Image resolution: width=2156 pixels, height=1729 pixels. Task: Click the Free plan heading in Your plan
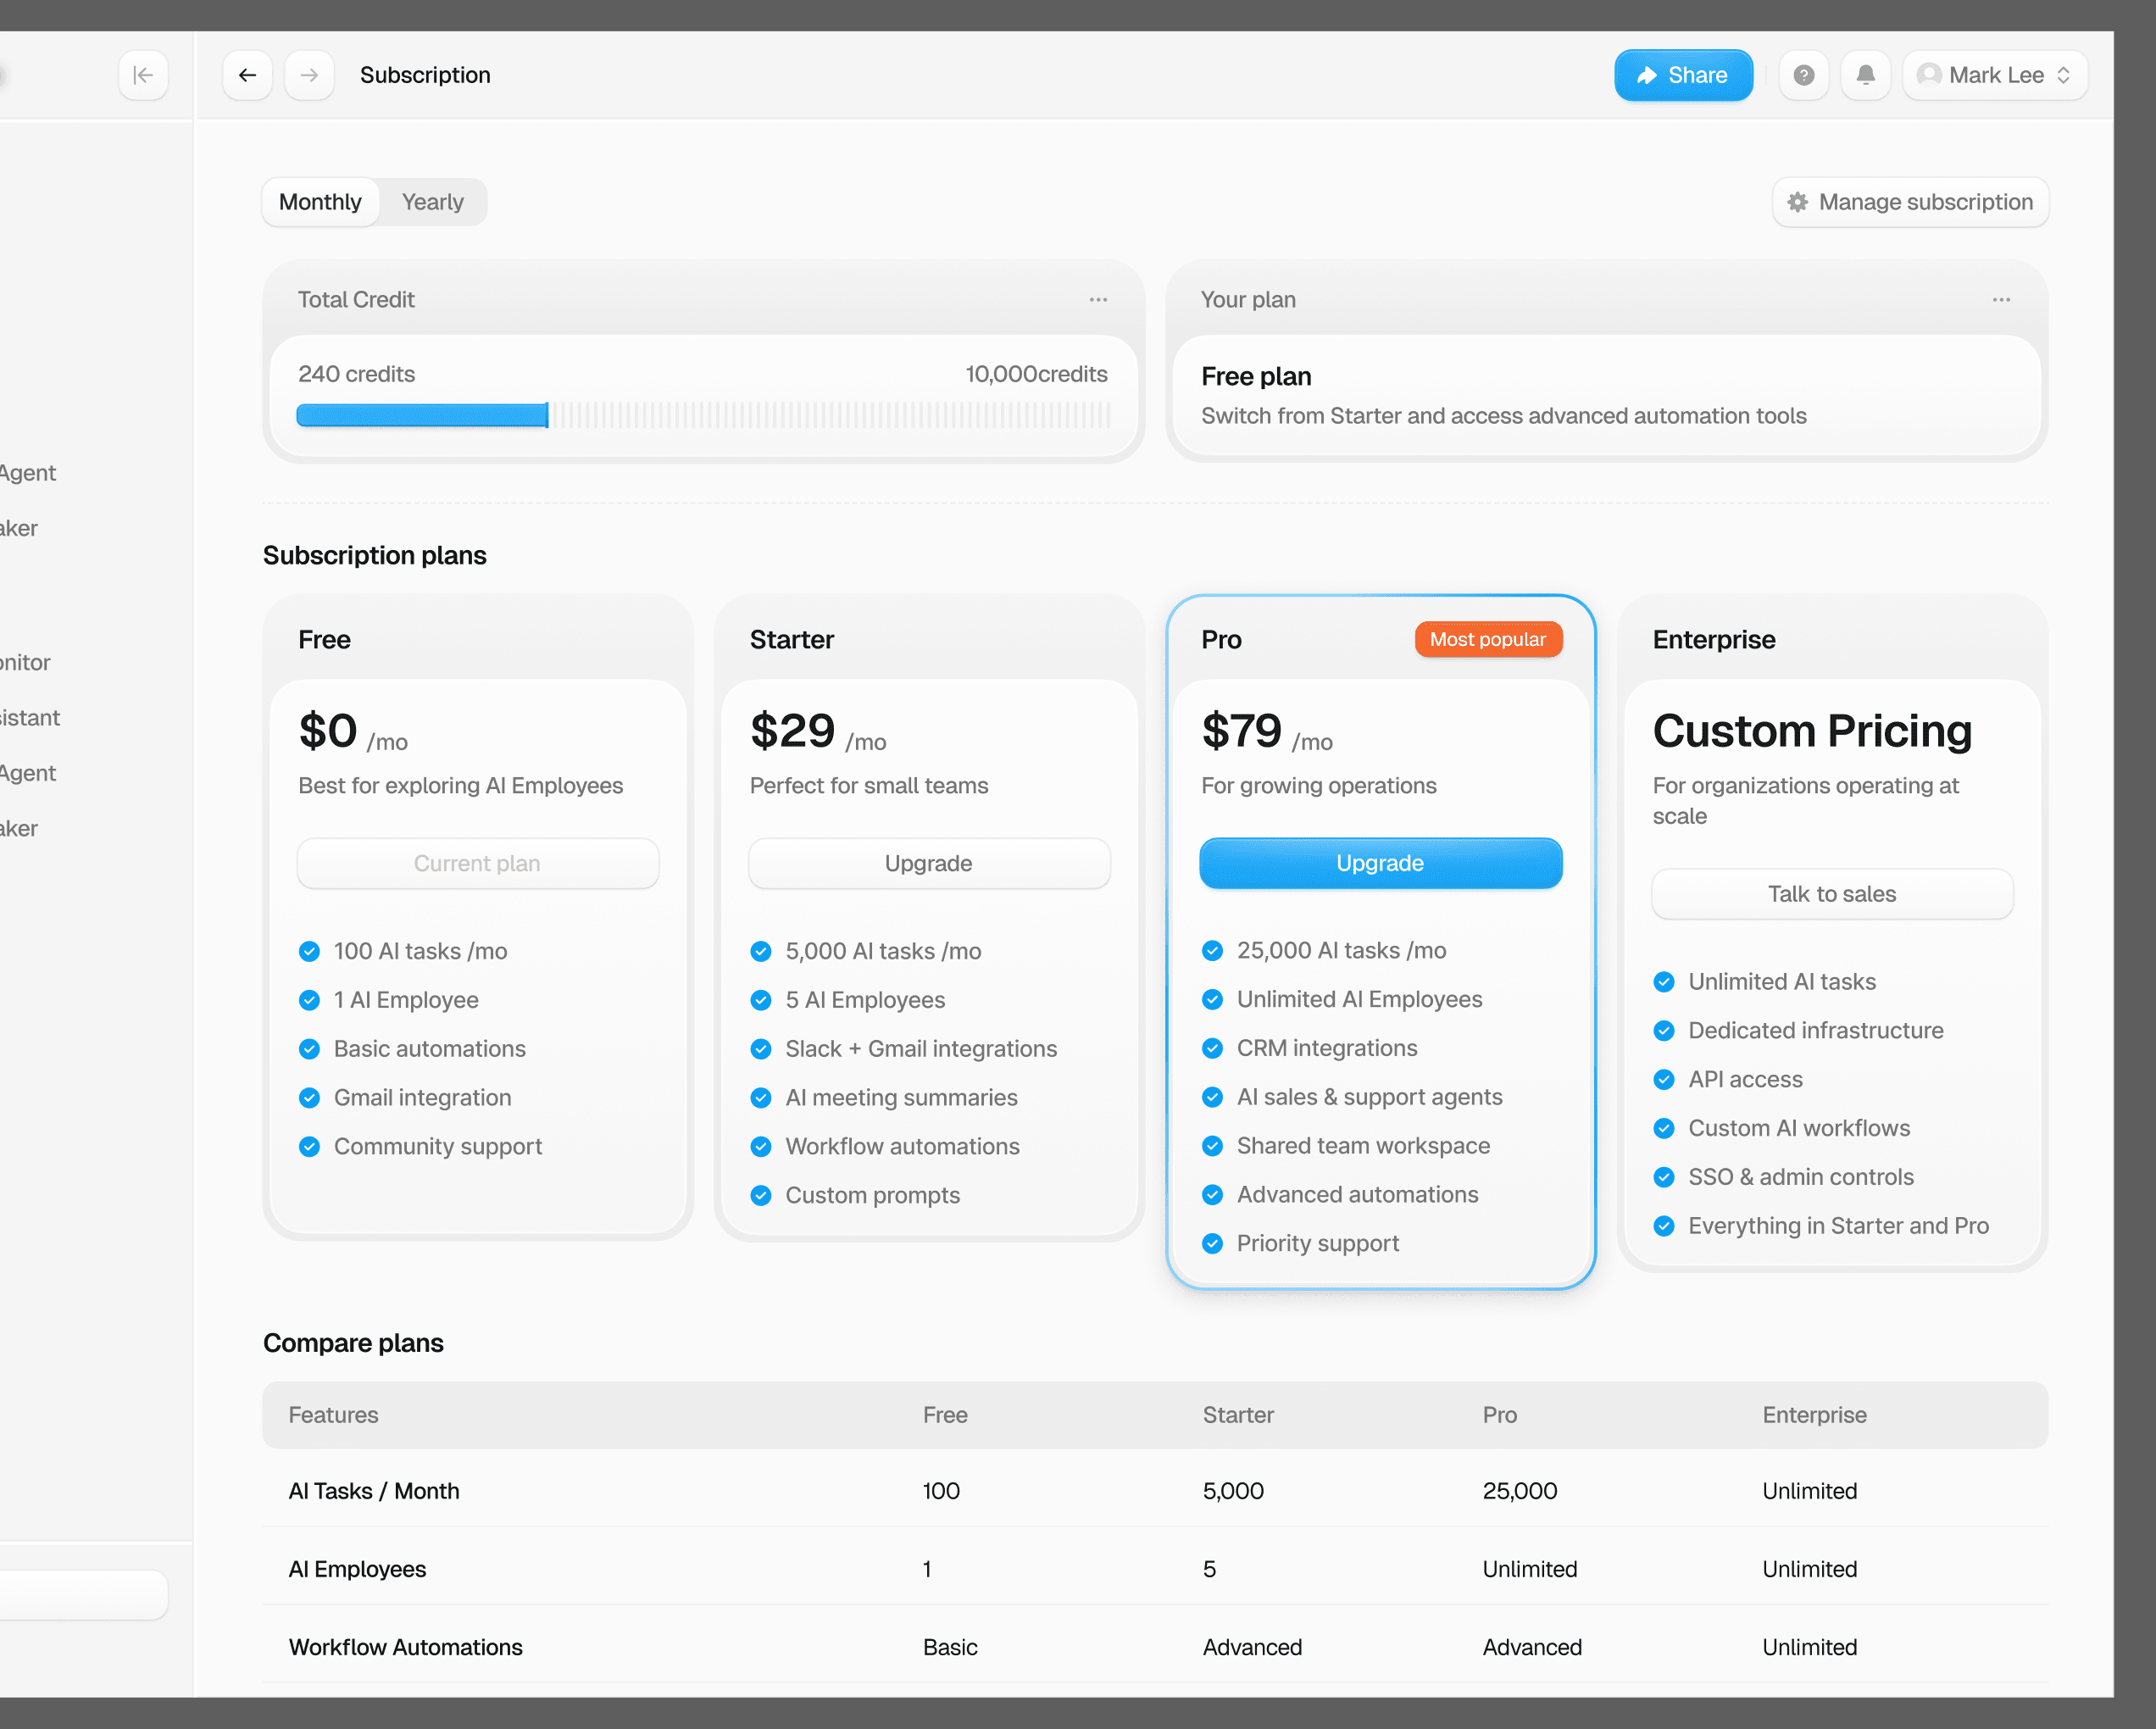[1256, 377]
